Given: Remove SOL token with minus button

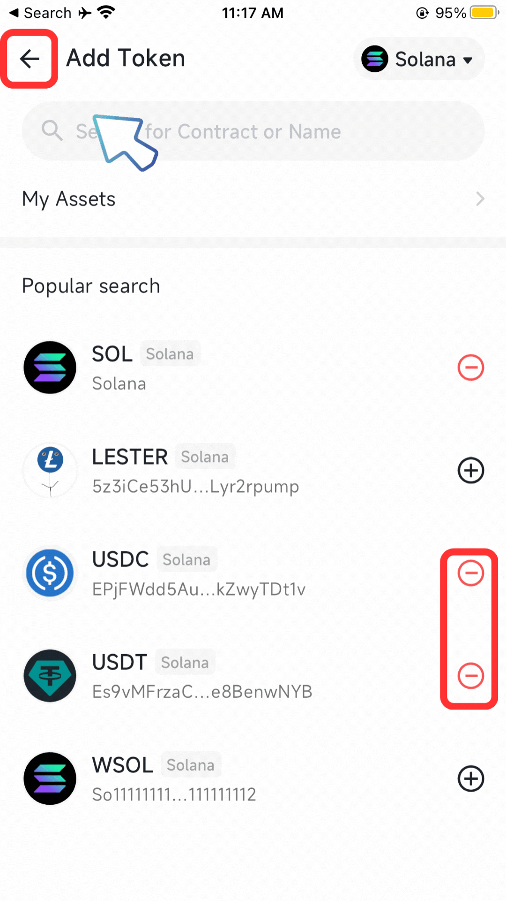Looking at the screenshot, I should click(x=470, y=367).
